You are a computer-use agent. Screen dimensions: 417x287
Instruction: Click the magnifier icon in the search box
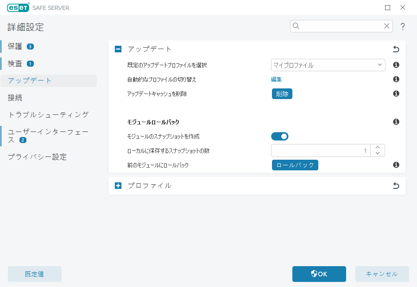pyautogui.click(x=296, y=26)
